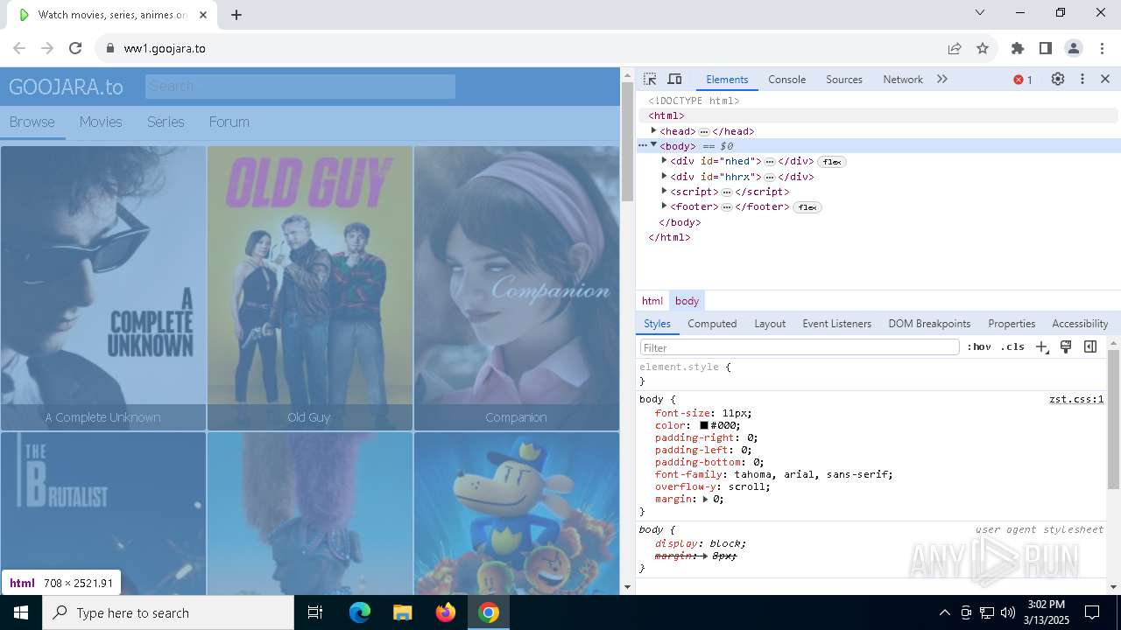
Task: Open the Forum navigation link
Action: tap(229, 122)
